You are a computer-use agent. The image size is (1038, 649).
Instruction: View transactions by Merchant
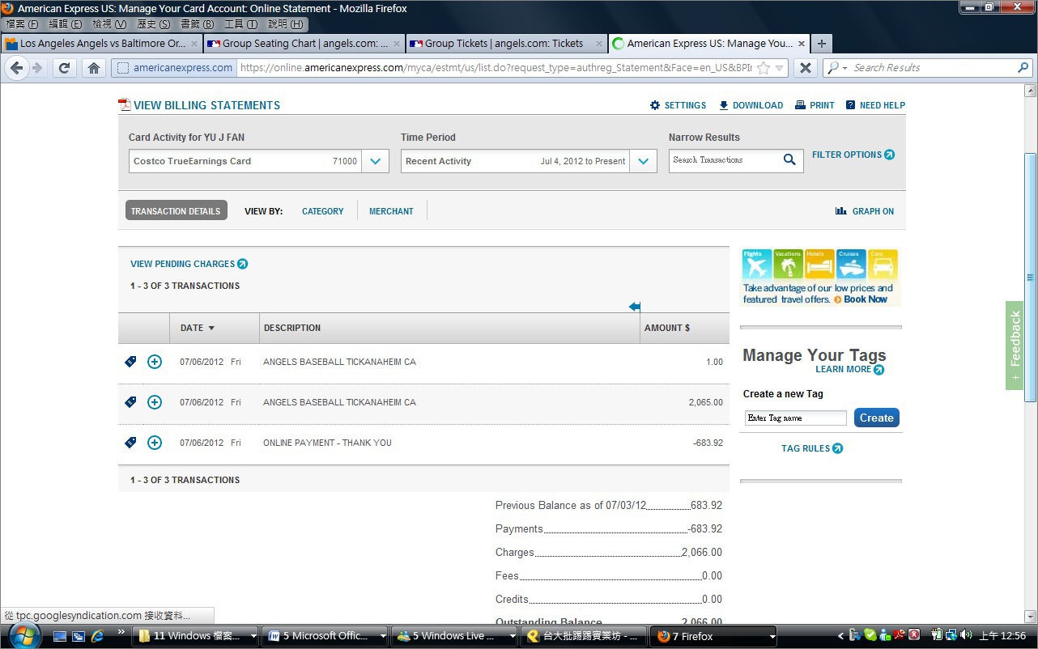[x=391, y=211]
